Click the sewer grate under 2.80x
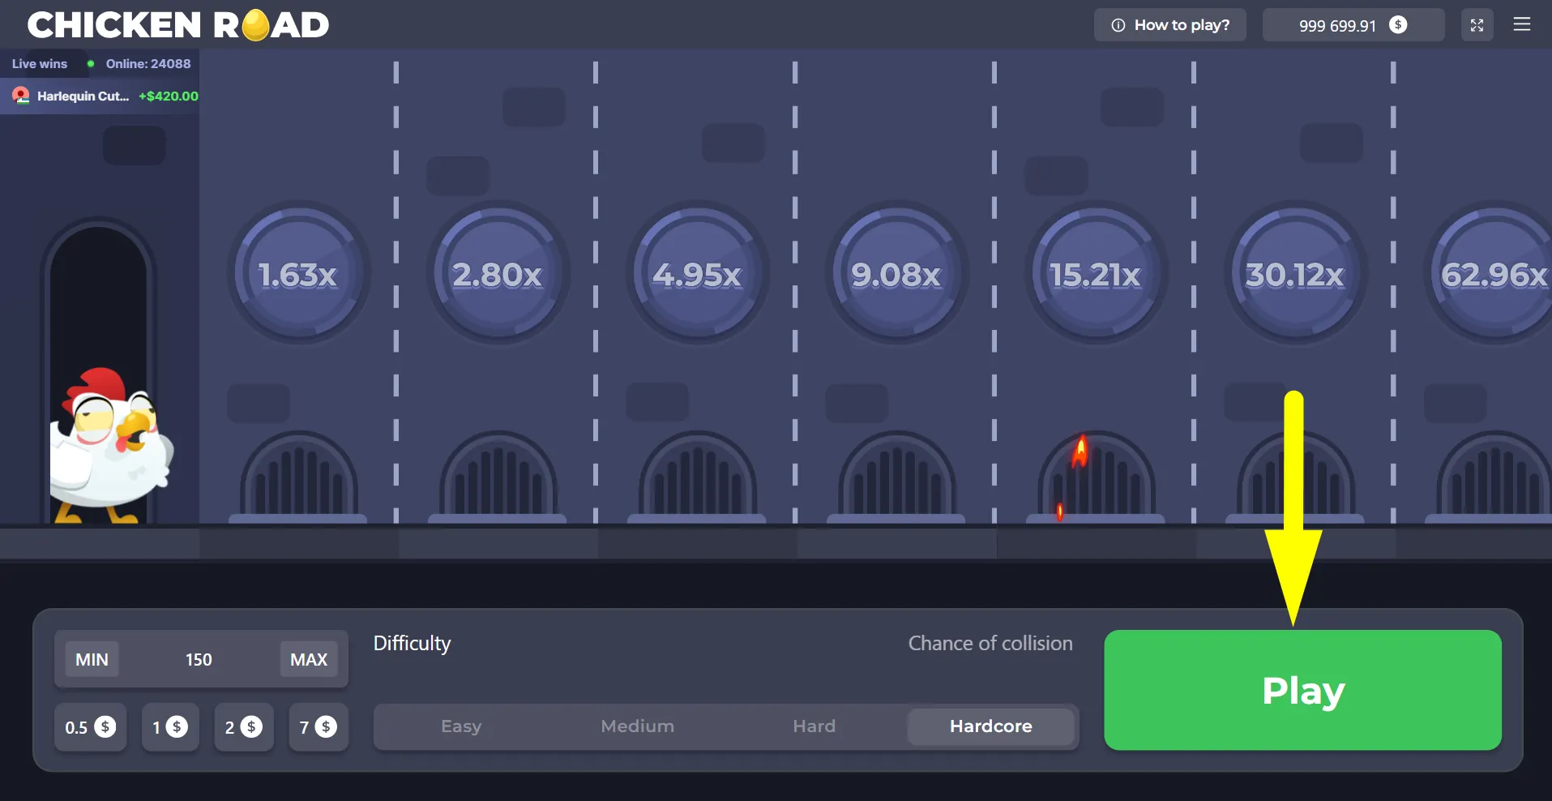The image size is (1552, 801). coord(498,477)
